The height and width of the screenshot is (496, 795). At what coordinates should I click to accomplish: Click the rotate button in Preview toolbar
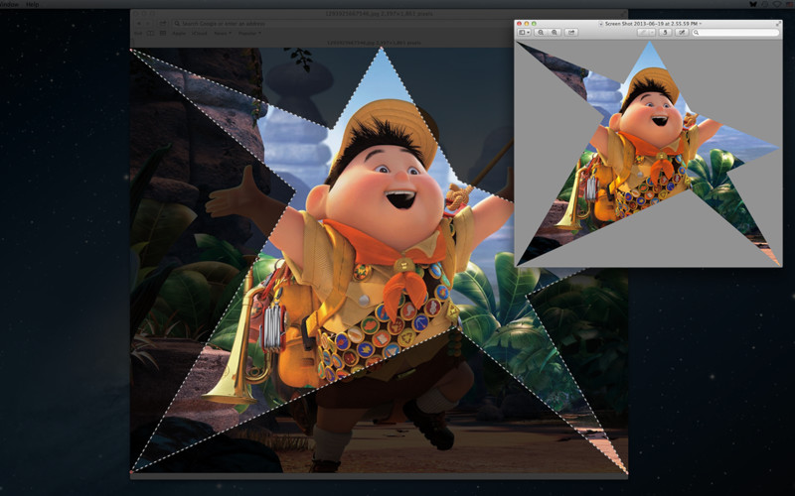point(665,33)
